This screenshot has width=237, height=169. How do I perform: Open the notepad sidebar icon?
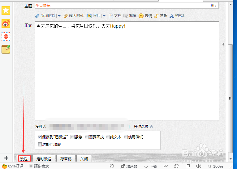tap(6, 49)
